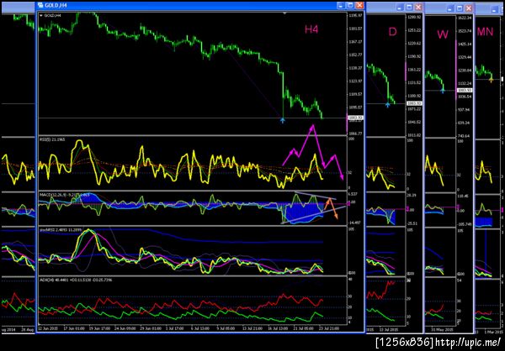Select the pink W label in the weekly window
Viewport: 505px width, 351px height.
[x=443, y=34]
